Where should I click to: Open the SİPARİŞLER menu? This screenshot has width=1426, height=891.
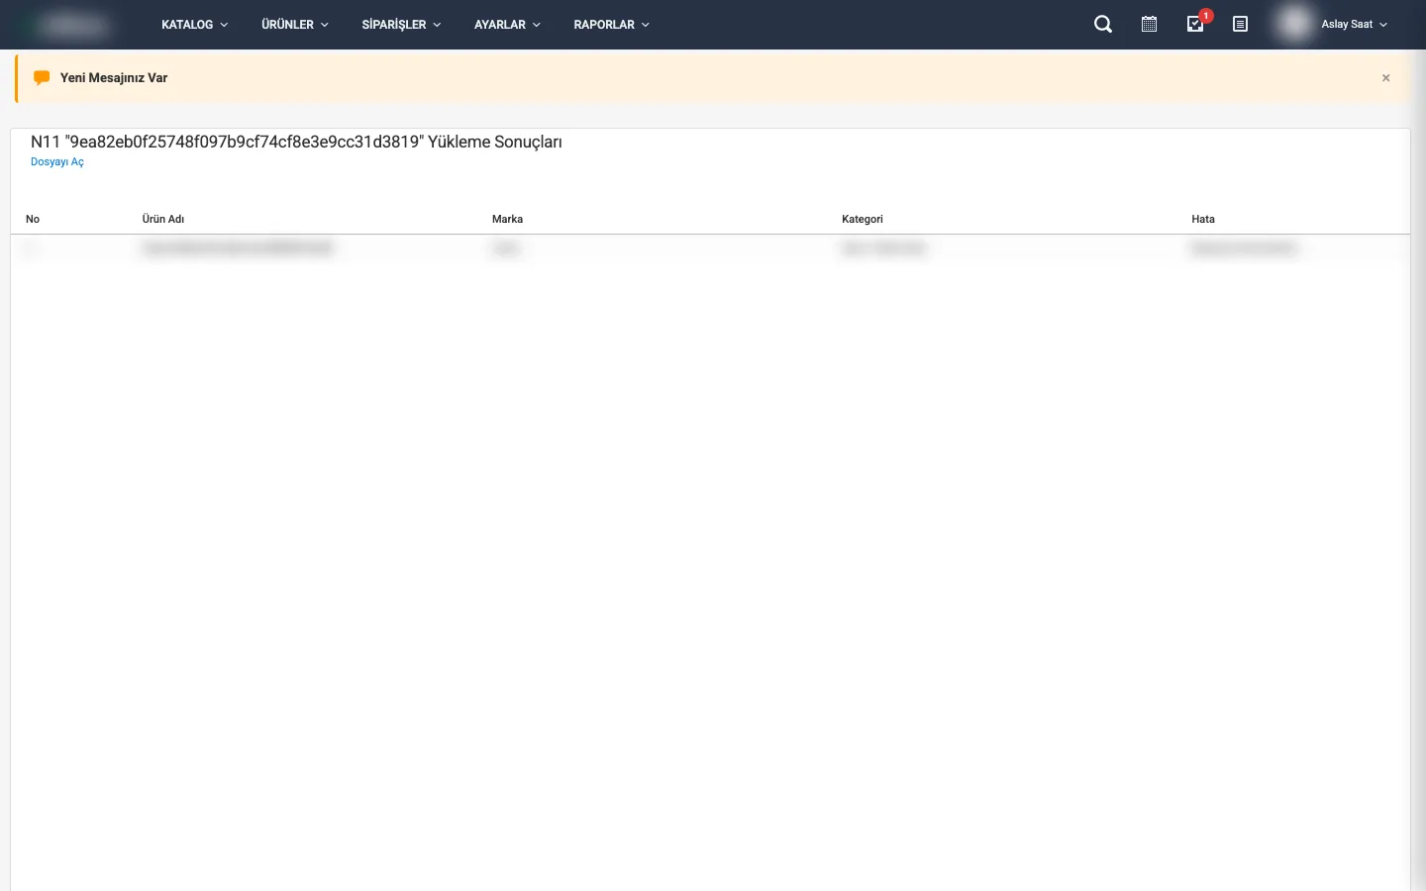click(401, 25)
